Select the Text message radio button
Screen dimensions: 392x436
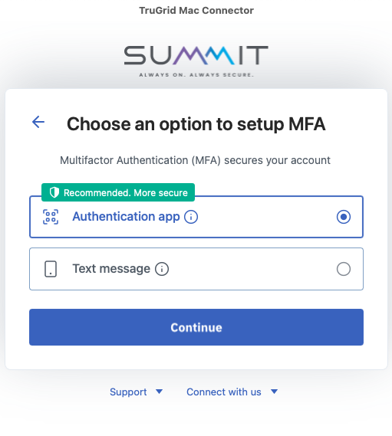[x=344, y=269]
